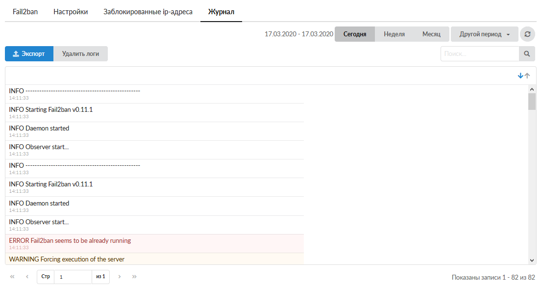Click the refresh icon button
This screenshot has height=287, width=542.
pos(527,34)
